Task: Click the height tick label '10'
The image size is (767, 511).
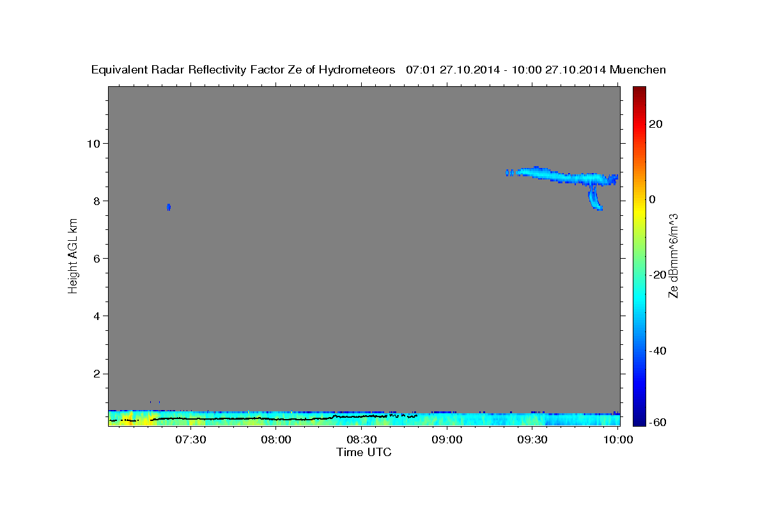Action: click(95, 143)
